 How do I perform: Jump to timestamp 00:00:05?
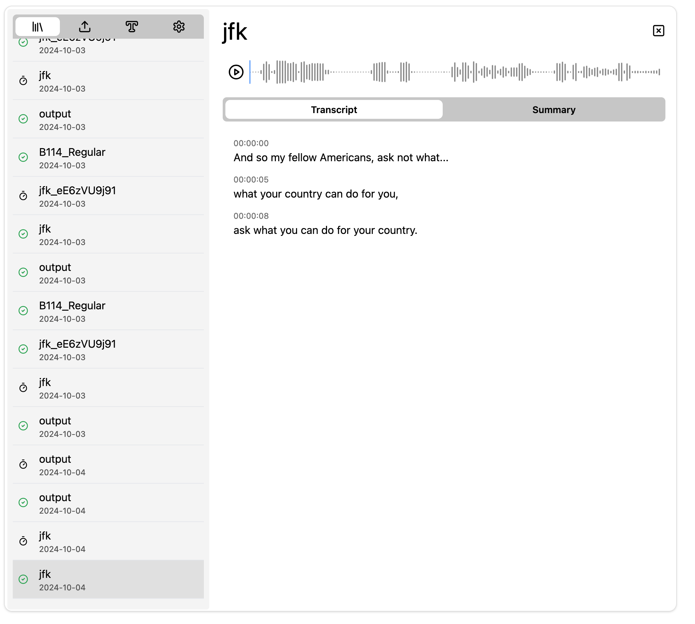(x=251, y=180)
